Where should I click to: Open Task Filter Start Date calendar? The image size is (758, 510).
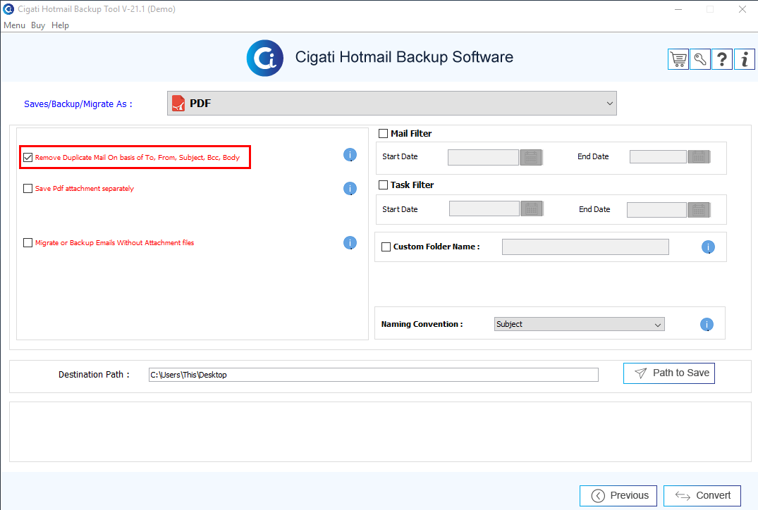(532, 209)
